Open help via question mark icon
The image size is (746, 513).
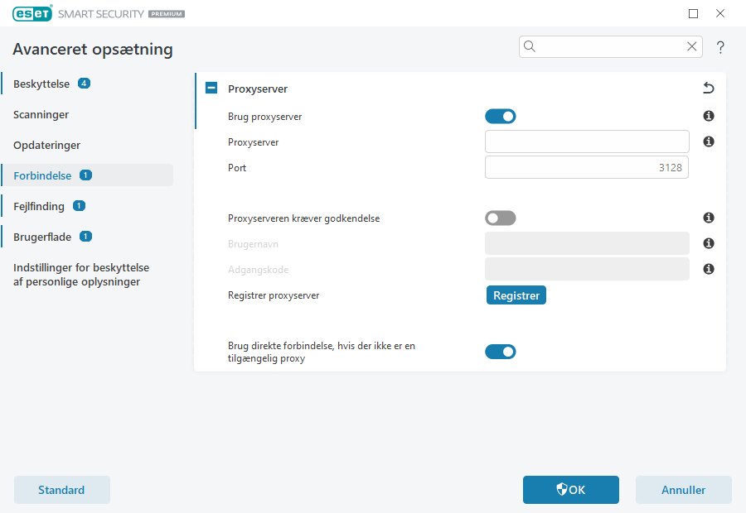720,47
